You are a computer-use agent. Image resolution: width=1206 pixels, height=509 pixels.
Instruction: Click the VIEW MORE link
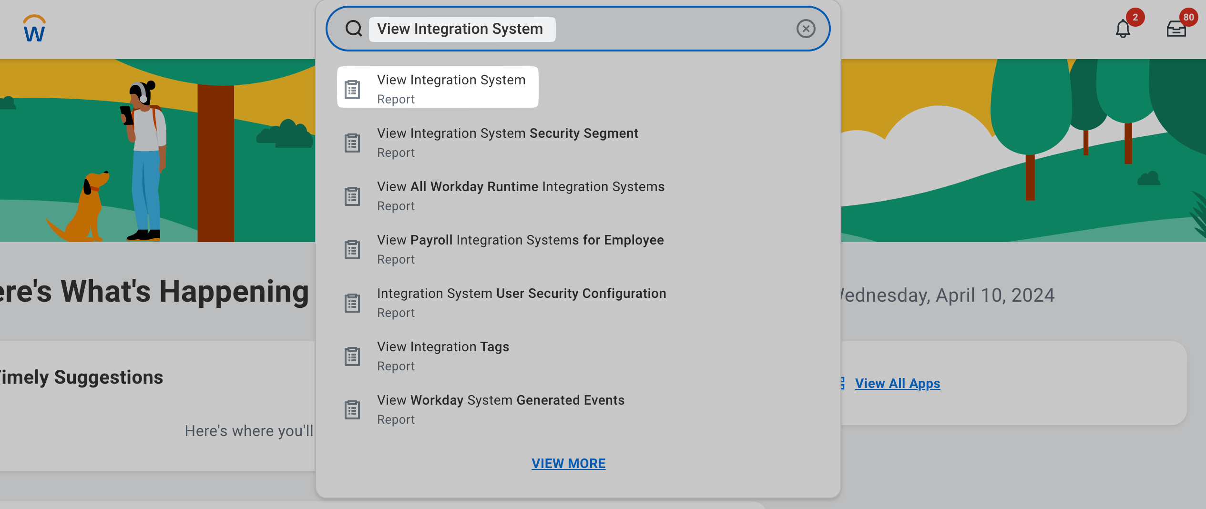(x=568, y=463)
